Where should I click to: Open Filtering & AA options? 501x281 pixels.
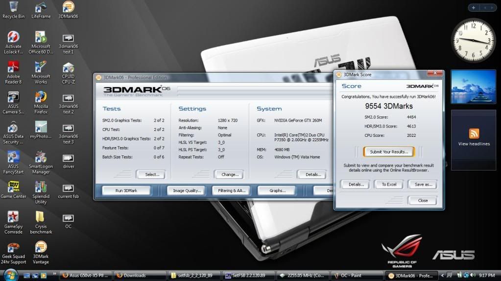(231, 191)
